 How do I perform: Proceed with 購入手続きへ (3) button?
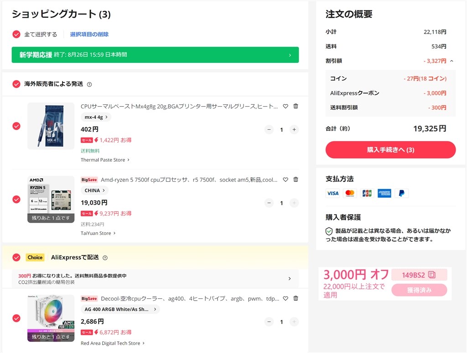[x=390, y=150]
